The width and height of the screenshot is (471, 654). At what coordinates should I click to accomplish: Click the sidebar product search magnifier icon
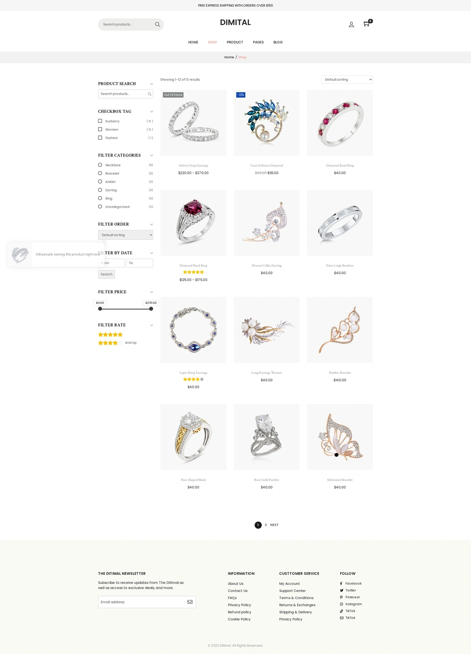click(149, 94)
